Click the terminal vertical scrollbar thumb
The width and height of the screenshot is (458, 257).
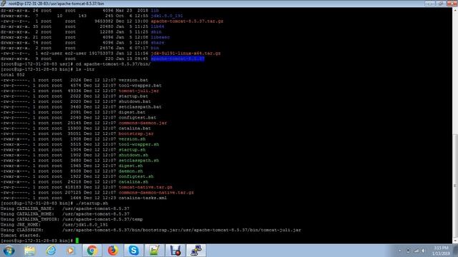(455, 186)
